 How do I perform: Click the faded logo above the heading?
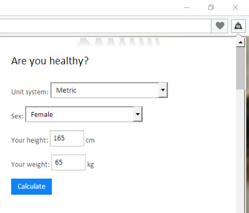(118, 42)
